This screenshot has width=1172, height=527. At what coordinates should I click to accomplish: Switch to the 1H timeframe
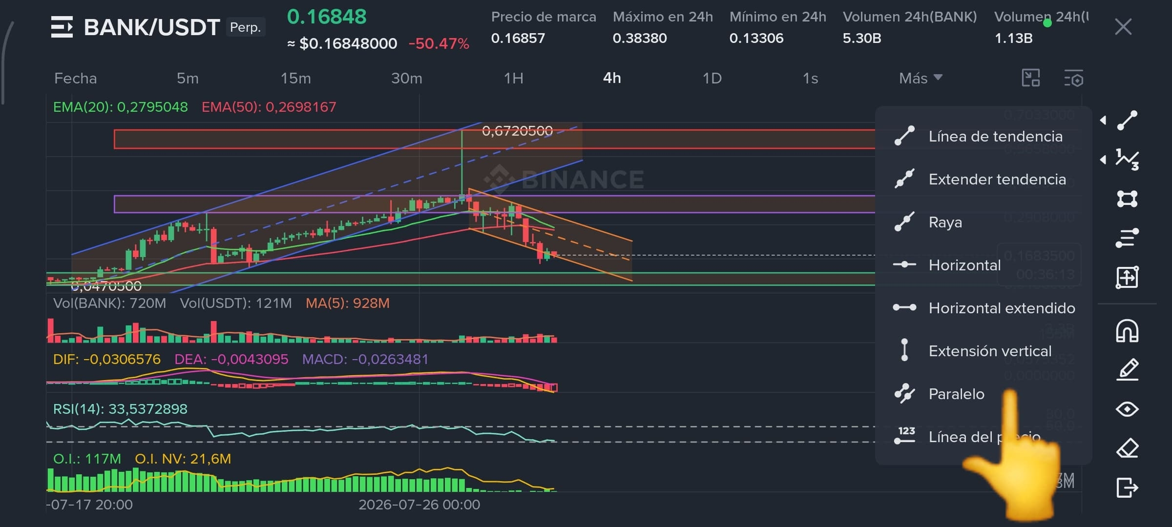click(x=513, y=78)
